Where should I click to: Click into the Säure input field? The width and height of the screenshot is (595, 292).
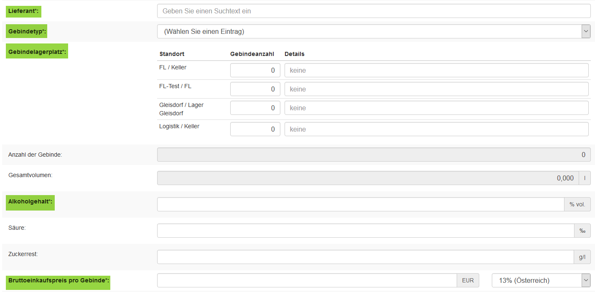(x=366, y=231)
